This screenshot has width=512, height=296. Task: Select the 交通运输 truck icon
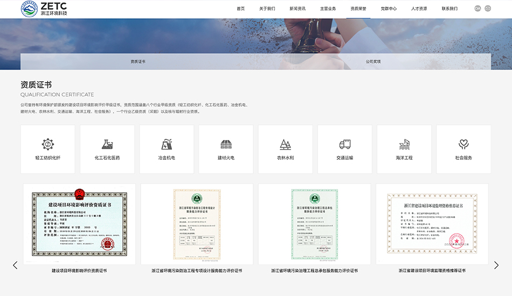[x=345, y=144]
